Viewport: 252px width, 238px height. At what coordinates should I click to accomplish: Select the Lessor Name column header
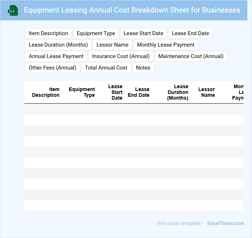tap(206, 92)
